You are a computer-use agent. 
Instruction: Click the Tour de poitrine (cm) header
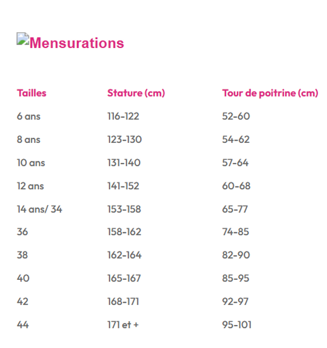[270, 93]
